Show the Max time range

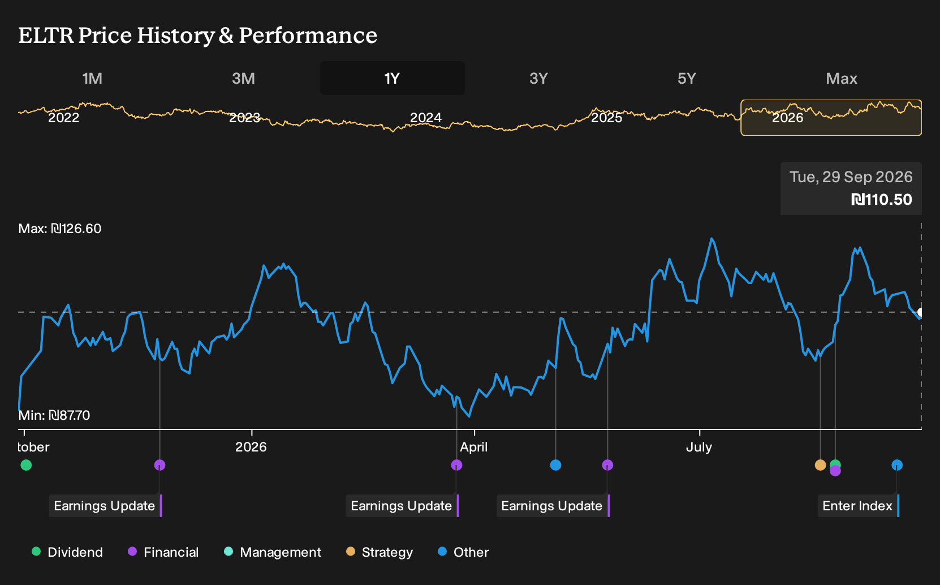point(842,78)
